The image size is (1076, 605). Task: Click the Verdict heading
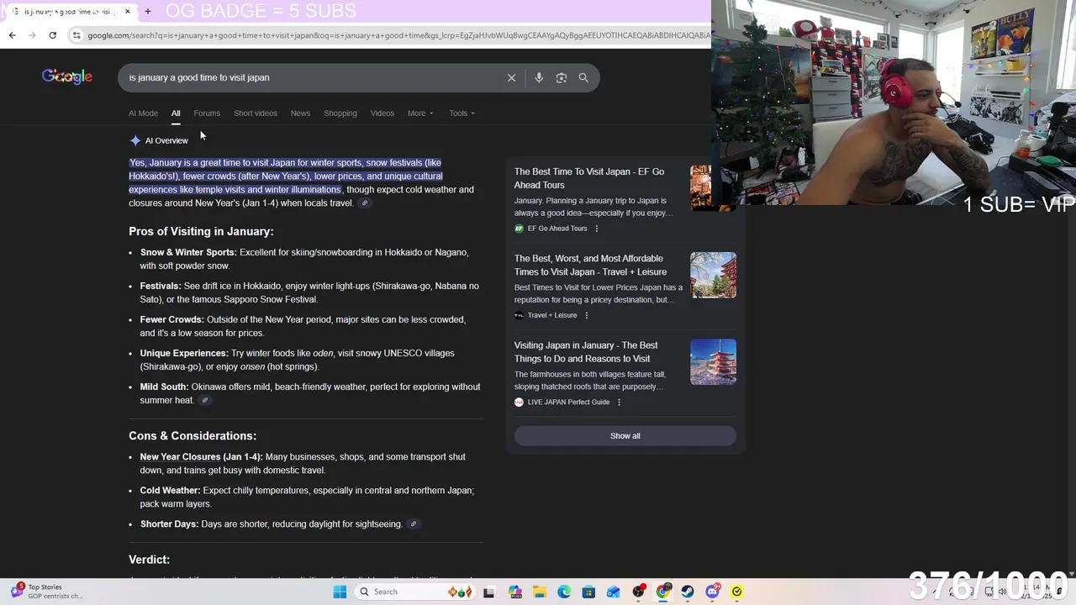click(150, 560)
